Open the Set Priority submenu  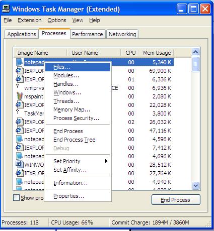(x=78, y=161)
